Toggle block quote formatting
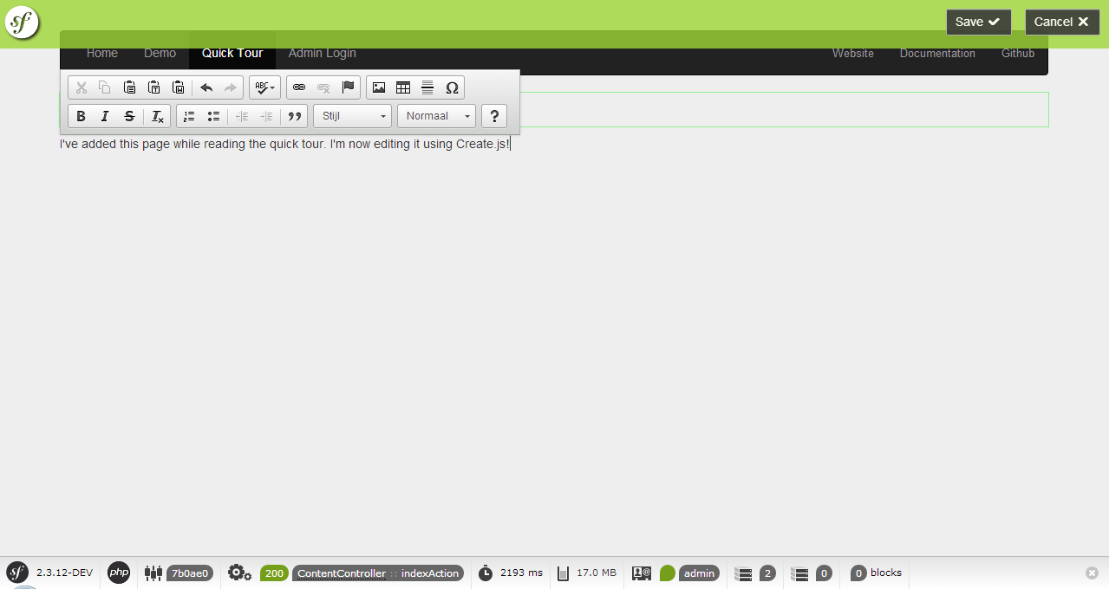Screen dimensions: 1109x589 (x=295, y=116)
